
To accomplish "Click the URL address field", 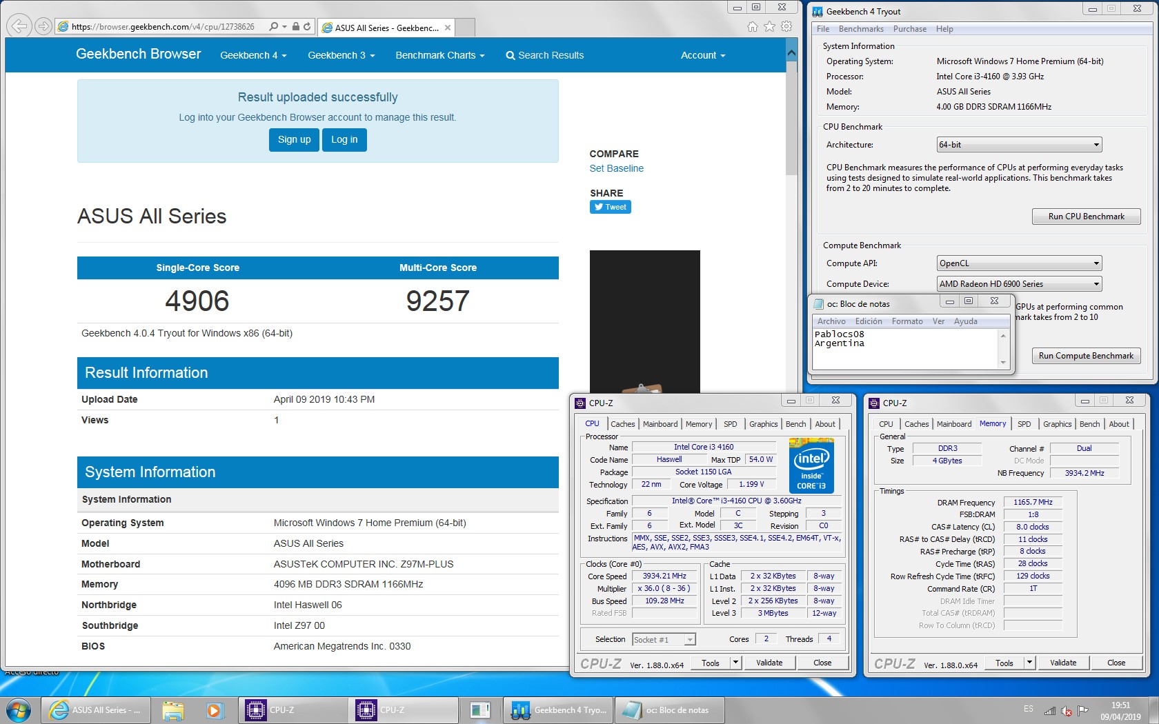I will coord(163,27).
